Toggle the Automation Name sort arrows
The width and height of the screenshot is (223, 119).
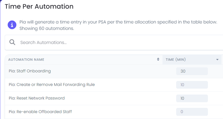pos(158,59)
